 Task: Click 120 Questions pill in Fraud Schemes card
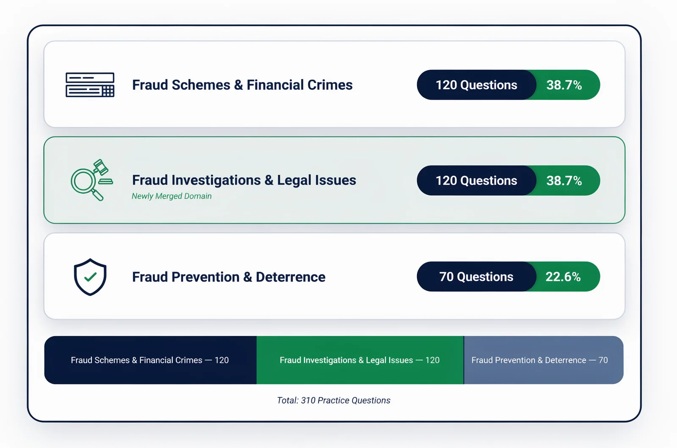tap(476, 85)
